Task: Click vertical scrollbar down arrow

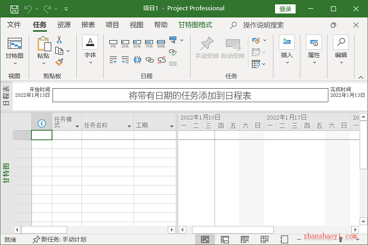Action: (x=363, y=222)
